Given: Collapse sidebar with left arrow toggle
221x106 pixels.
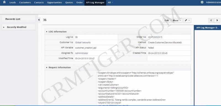Looking at the screenshot, I should point(39,20).
